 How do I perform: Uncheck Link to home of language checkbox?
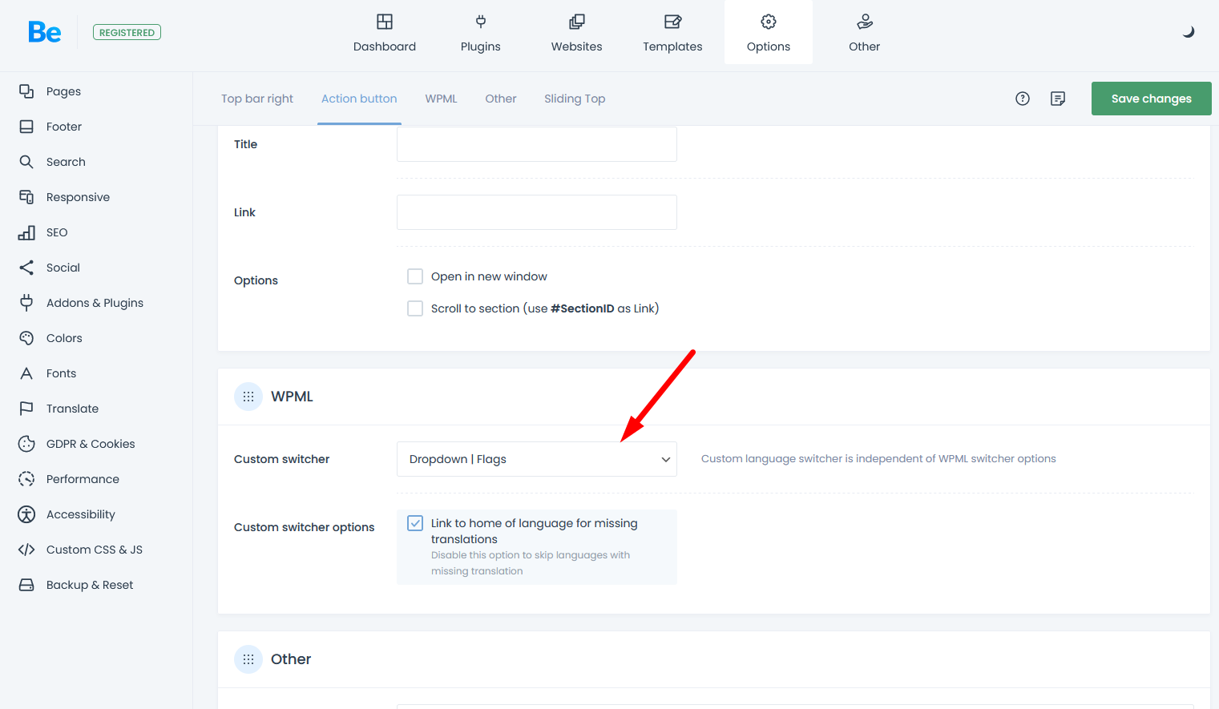(415, 523)
